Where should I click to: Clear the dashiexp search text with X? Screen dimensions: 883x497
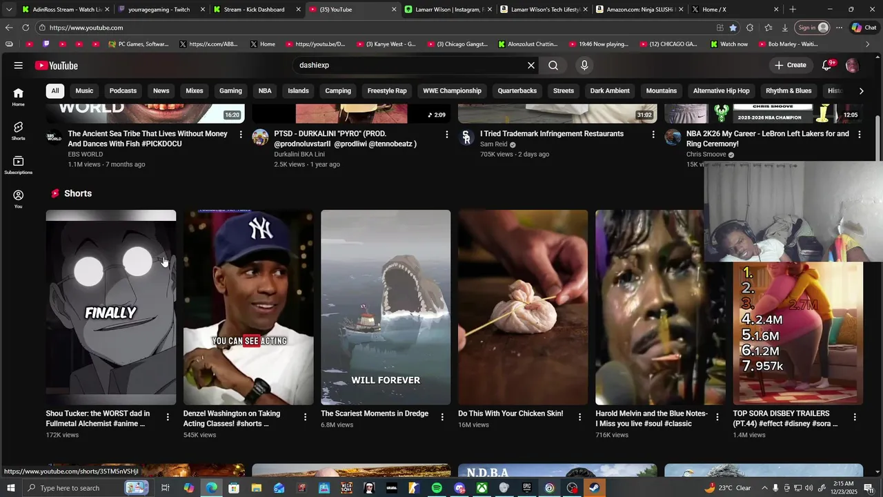point(531,66)
